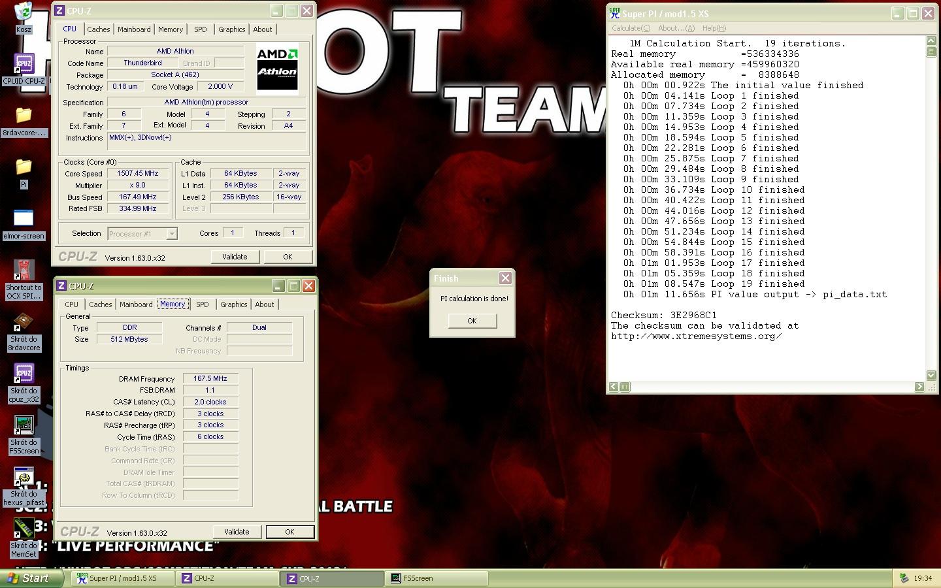Switch to second CPU-Z taskbar button
Screen dimensions: 941x588
coord(332,578)
